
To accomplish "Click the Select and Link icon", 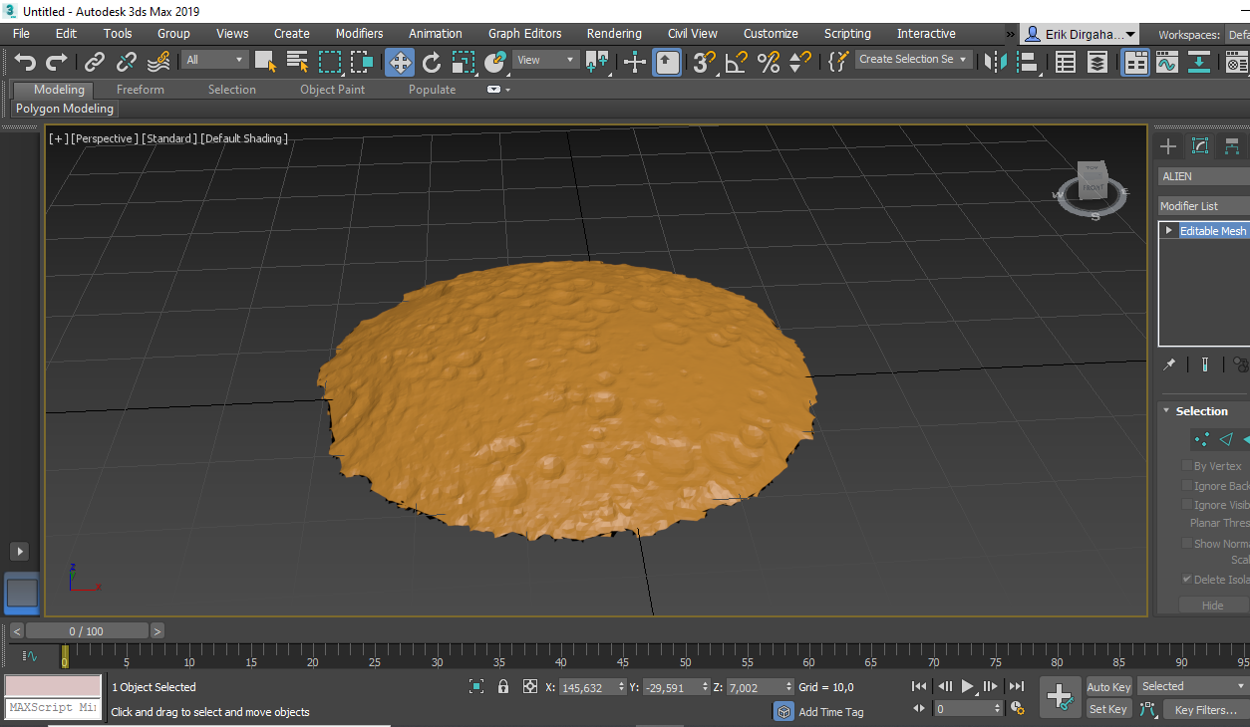I will (x=95, y=63).
